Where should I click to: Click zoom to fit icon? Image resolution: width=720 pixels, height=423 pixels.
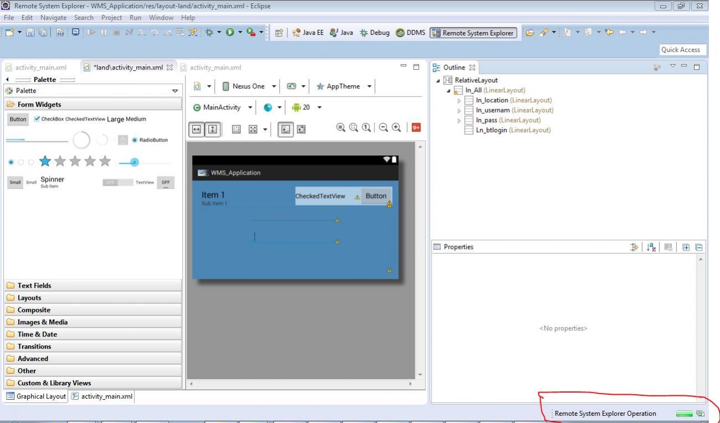point(354,127)
